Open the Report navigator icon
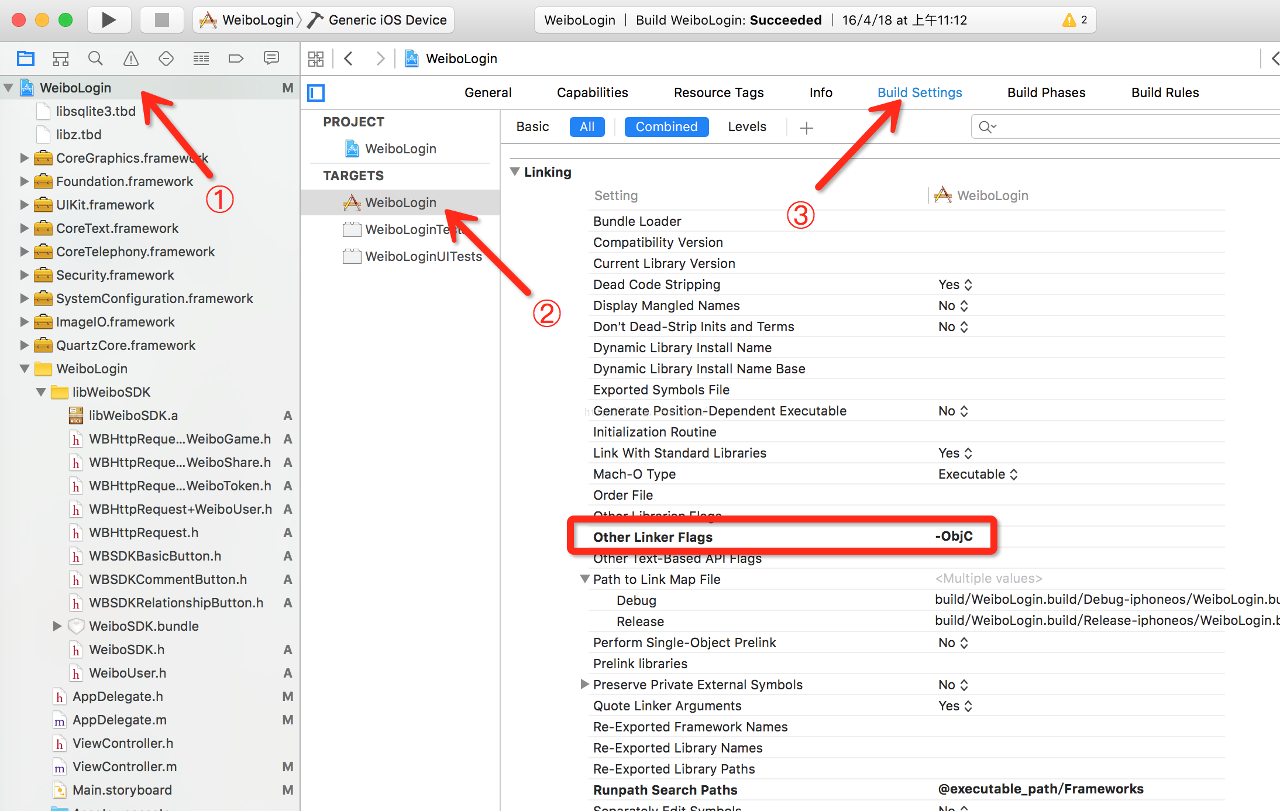The width and height of the screenshot is (1280, 811). click(x=271, y=59)
